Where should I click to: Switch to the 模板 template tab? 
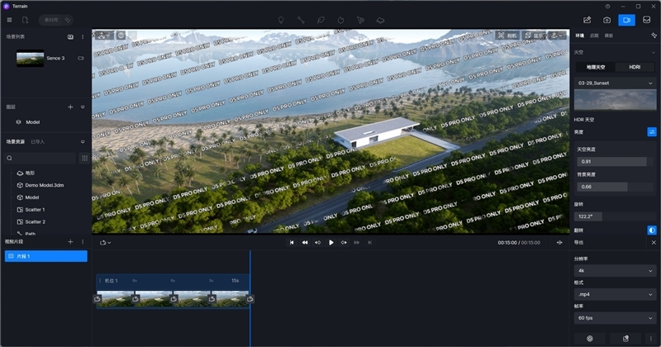click(x=609, y=36)
